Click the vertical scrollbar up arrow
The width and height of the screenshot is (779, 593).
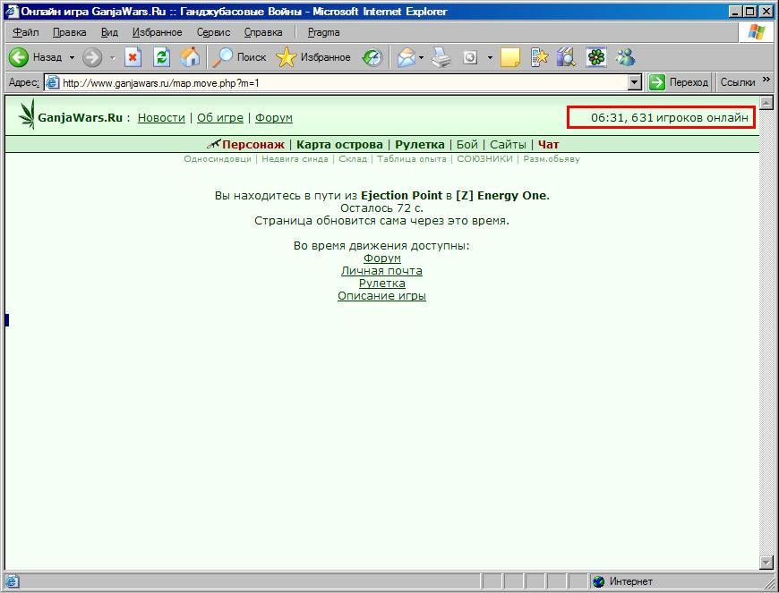pyautogui.click(x=766, y=102)
